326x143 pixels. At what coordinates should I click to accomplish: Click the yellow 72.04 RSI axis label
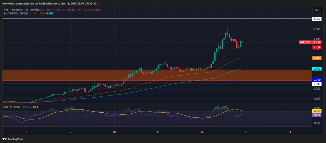pos(317,111)
